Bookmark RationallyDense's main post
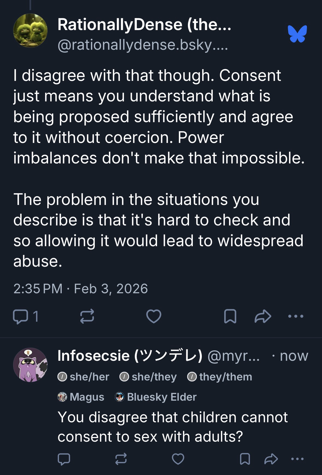Image resolution: width=322 pixels, height=475 pixels. point(230,316)
